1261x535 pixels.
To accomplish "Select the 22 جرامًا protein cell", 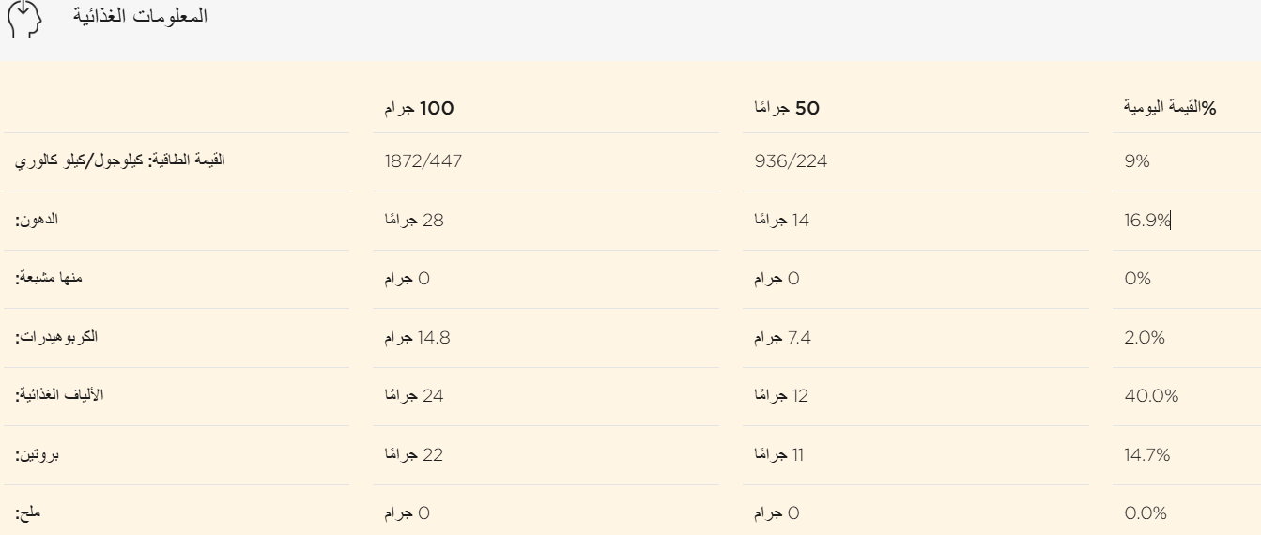I will (x=414, y=455).
